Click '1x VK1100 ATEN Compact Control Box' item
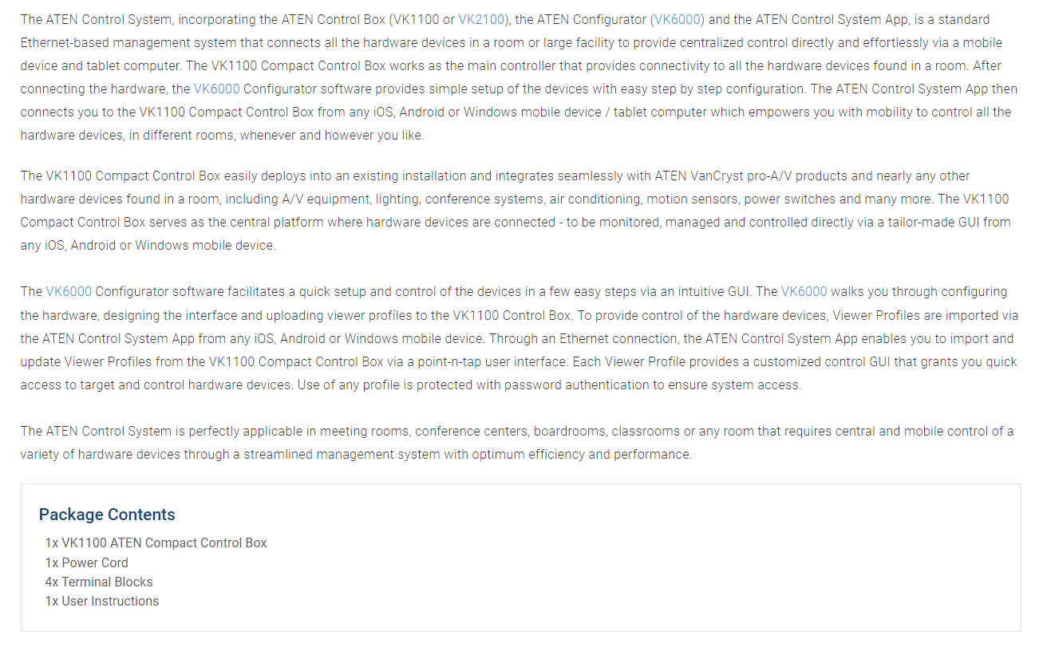The height and width of the screenshot is (647, 1043). point(156,543)
